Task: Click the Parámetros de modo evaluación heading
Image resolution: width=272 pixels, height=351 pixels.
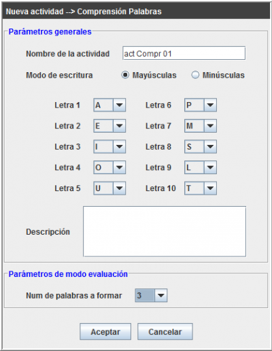Action: (68, 274)
